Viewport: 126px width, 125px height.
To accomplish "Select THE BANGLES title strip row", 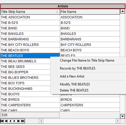I will [x=30, y=34].
